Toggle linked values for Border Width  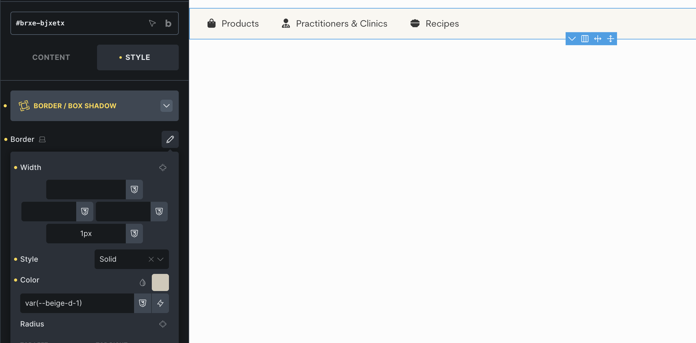[x=163, y=168]
